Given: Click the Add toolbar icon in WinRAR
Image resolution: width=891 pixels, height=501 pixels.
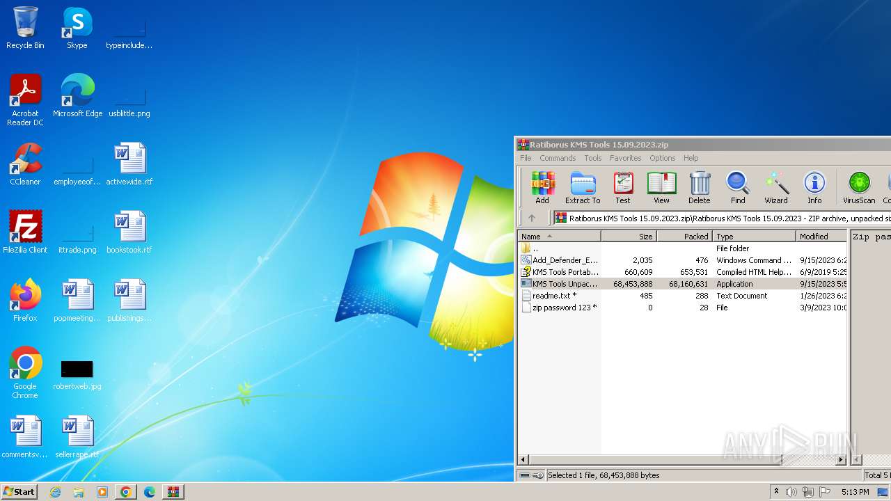Looking at the screenshot, I should click(542, 188).
